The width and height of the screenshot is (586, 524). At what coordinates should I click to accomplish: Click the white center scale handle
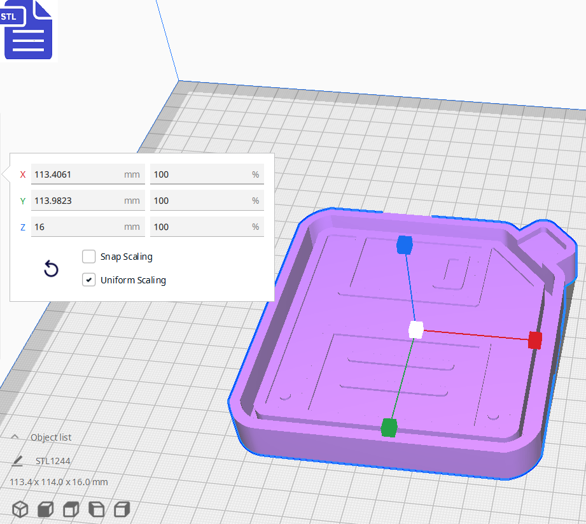point(416,329)
